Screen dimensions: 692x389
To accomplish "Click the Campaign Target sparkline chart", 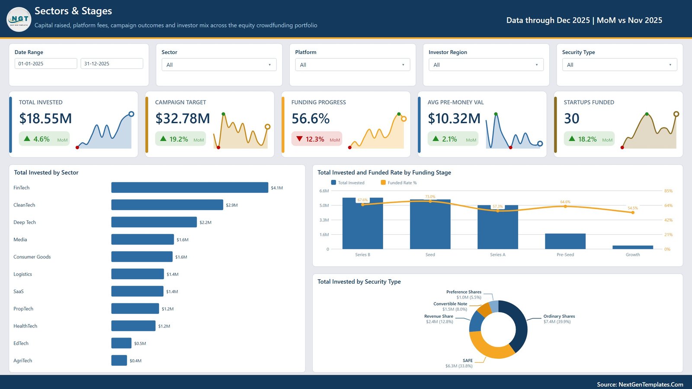I will tap(241, 131).
